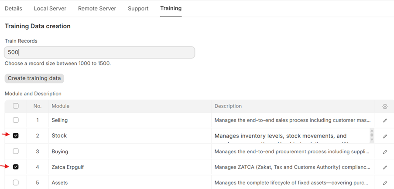
Task: Open table settings gear icon
Action: click(x=384, y=106)
